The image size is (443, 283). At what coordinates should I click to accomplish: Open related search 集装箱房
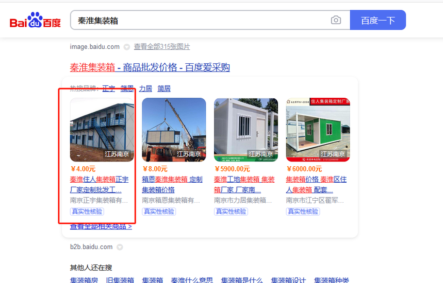click(84, 280)
